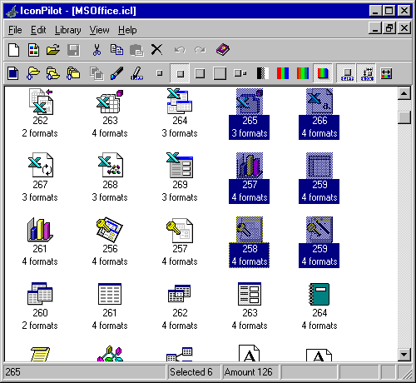Toggle the largest square icon size button
The width and height of the screenshot is (416, 383).
[x=220, y=73]
